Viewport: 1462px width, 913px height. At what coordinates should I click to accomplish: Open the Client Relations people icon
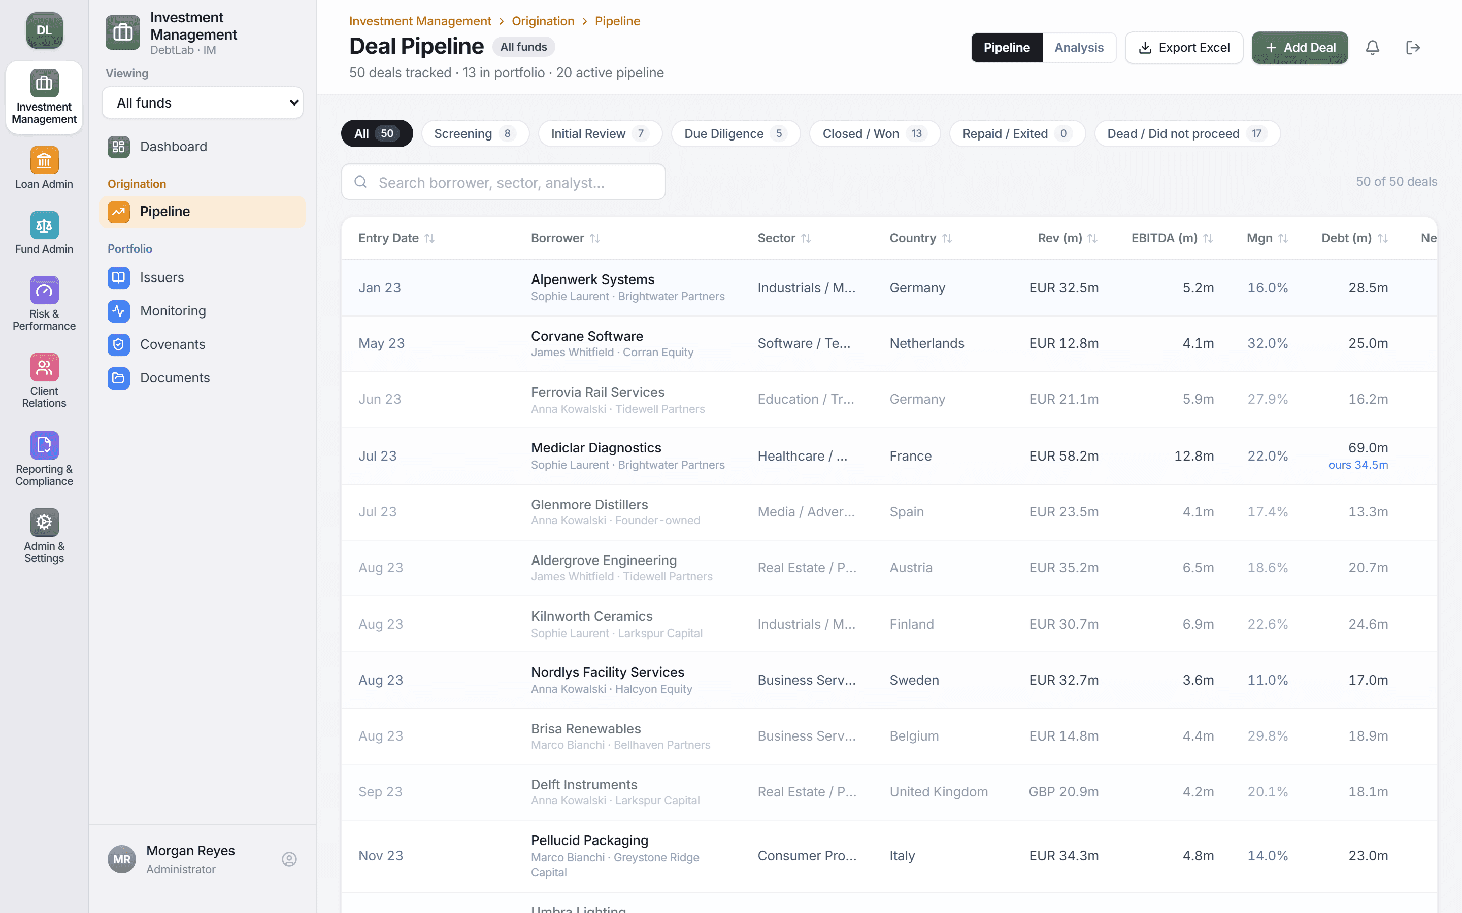coord(44,367)
